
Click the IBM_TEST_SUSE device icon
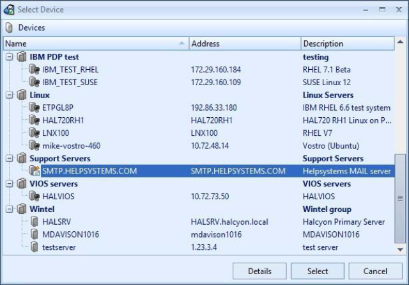pos(35,82)
